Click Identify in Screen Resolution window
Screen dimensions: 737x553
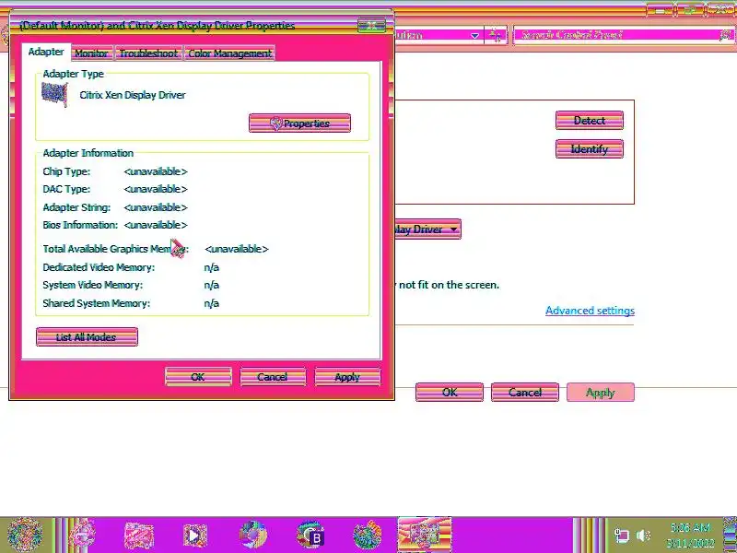coord(590,149)
